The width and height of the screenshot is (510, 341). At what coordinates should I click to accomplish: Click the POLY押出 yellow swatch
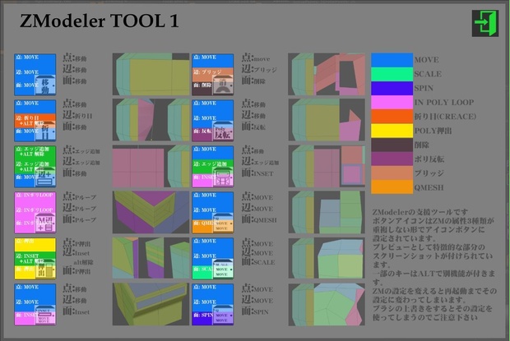tap(392, 131)
